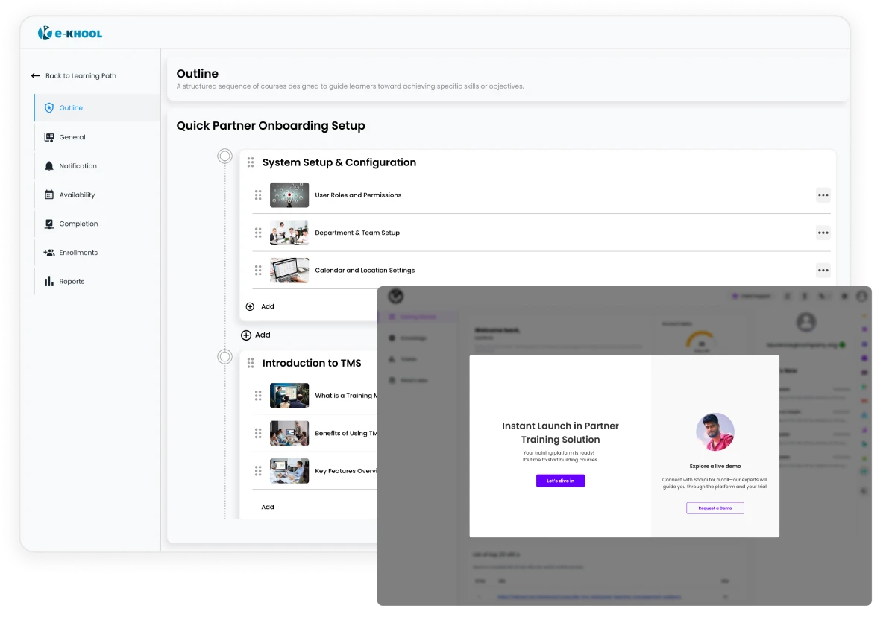Viewport: 895px width, 629px height.
Task: Open the ellipsis menu for User Roles and Permissions
Action: [823, 195]
